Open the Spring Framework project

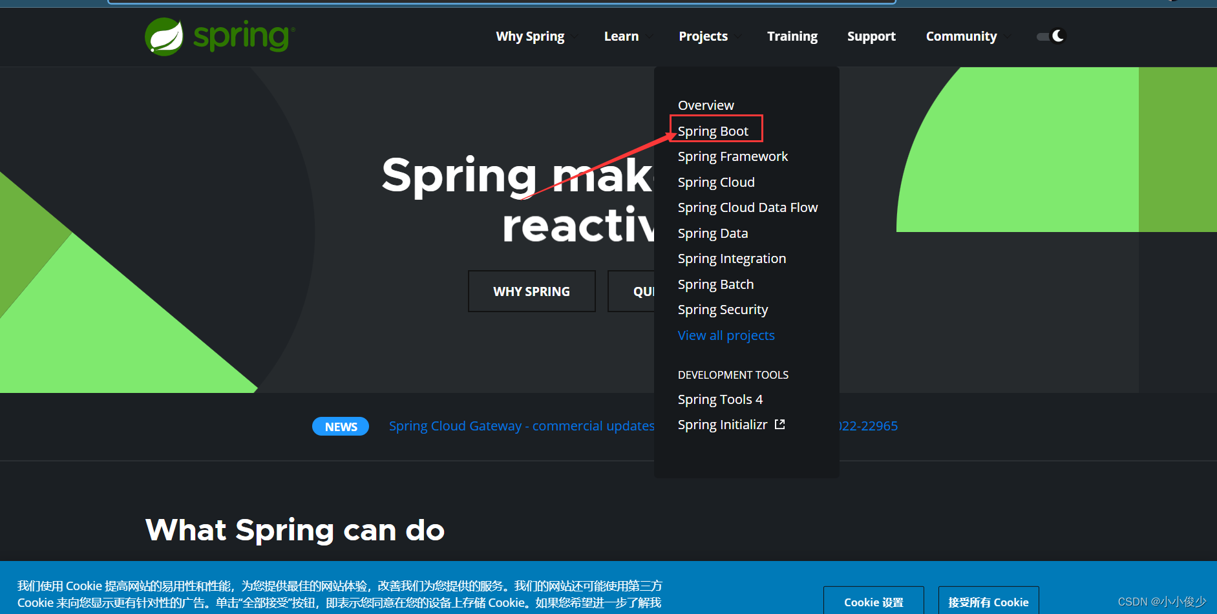pyautogui.click(x=733, y=156)
